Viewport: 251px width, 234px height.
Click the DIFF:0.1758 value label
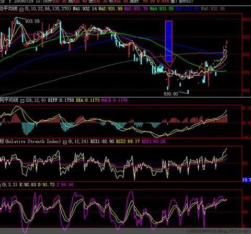(x=61, y=100)
